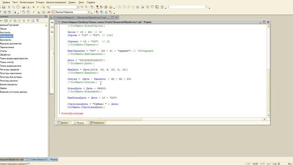Click the vertical scrollbar down arrow in code editor
This screenshot has height=165, width=293.
point(268,115)
